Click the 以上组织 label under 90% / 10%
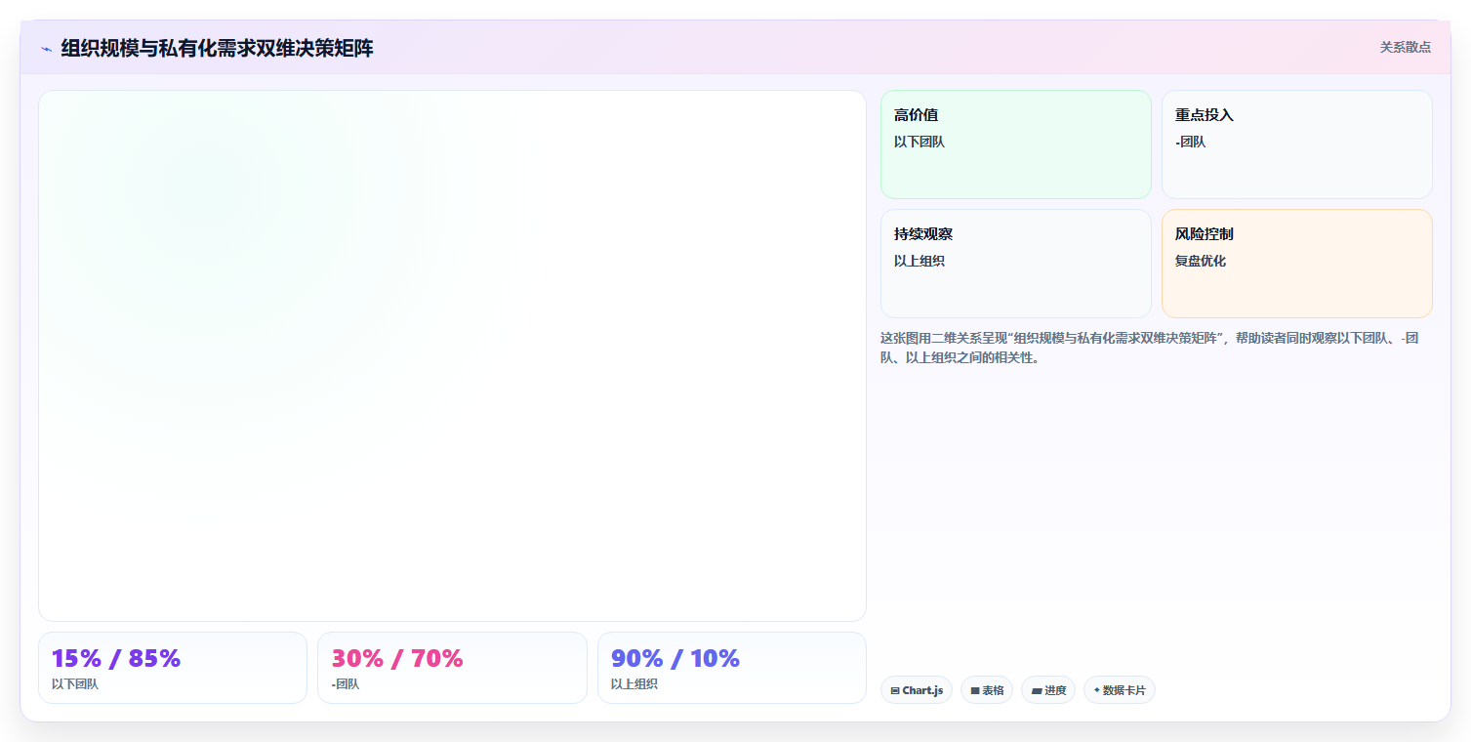 [x=634, y=684]
